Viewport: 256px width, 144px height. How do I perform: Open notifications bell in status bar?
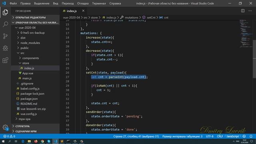point(251,136)
